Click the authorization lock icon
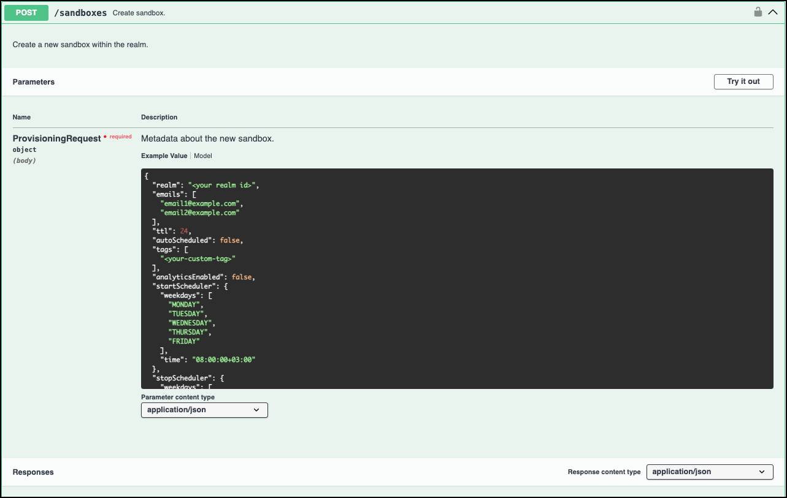This screenshot has height=498, width=787. [x=758, y=12]
